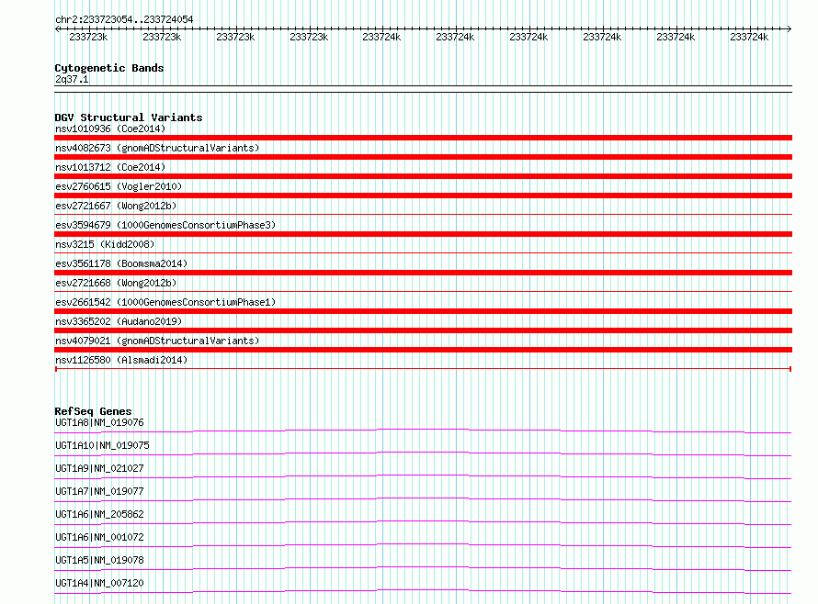The width and height of the screenshot is (818, 604).
Task: Open variant nsv1013712 (Coe2014) label
Action: pos(110,167)
